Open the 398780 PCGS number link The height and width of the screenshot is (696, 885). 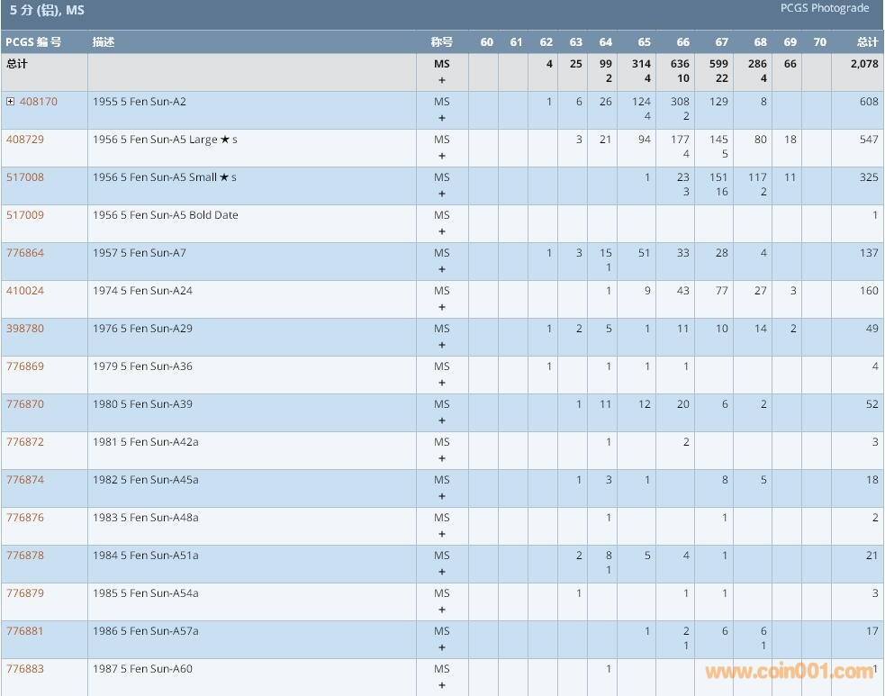tap(24, 329)
